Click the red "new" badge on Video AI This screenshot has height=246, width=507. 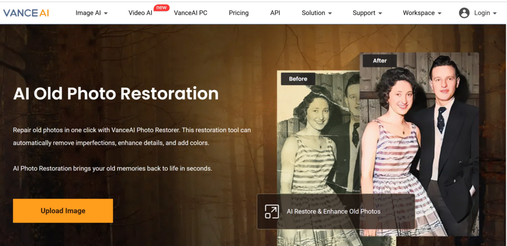pyautogui.click(x=161, y=7)
